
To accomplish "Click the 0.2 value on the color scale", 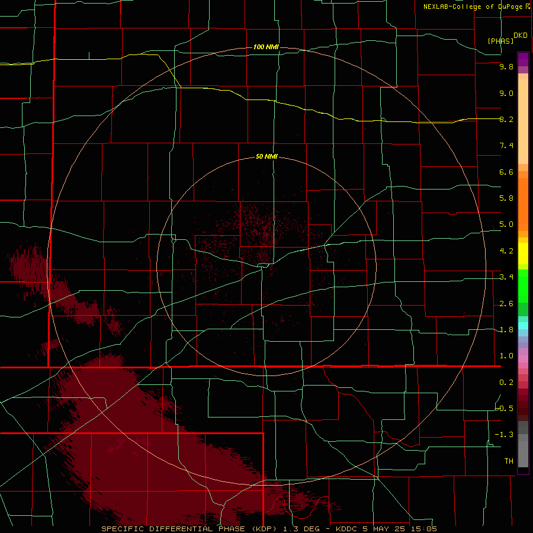I will (506, 383).
